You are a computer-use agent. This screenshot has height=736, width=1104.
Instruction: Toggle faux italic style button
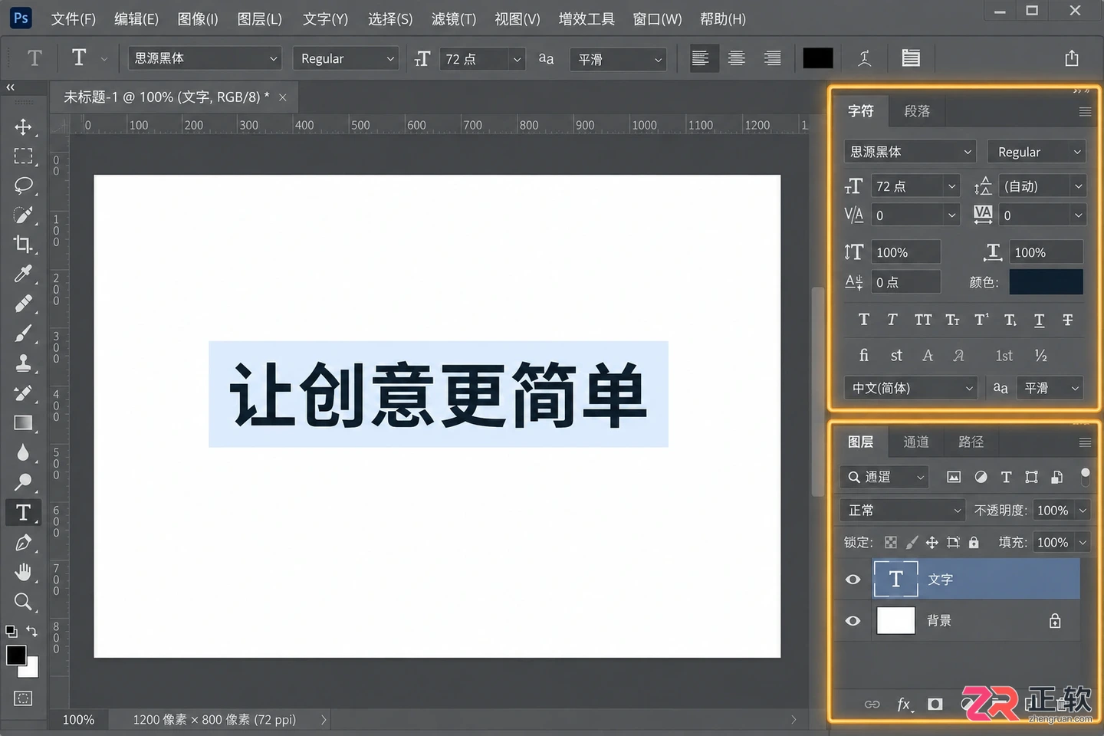892,320
